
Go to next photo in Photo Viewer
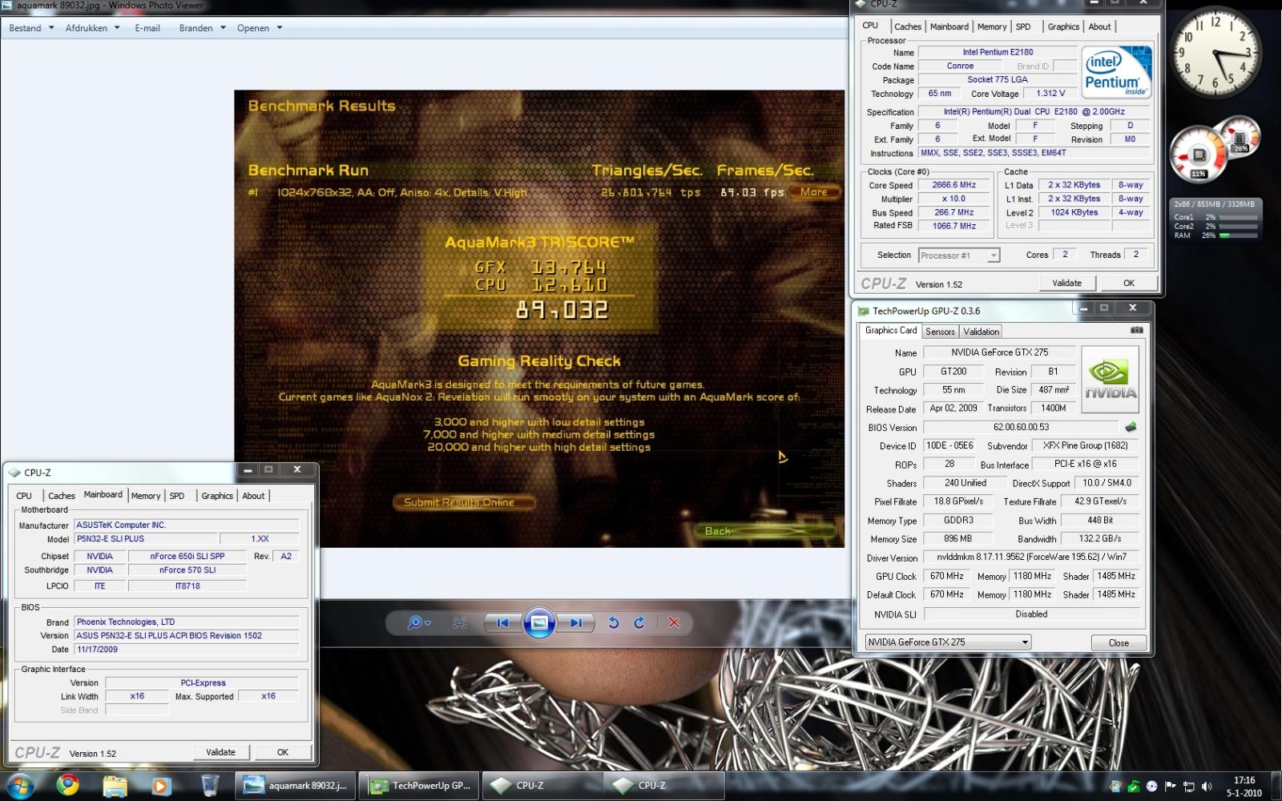pyautogui.click(x=576, y=622)
